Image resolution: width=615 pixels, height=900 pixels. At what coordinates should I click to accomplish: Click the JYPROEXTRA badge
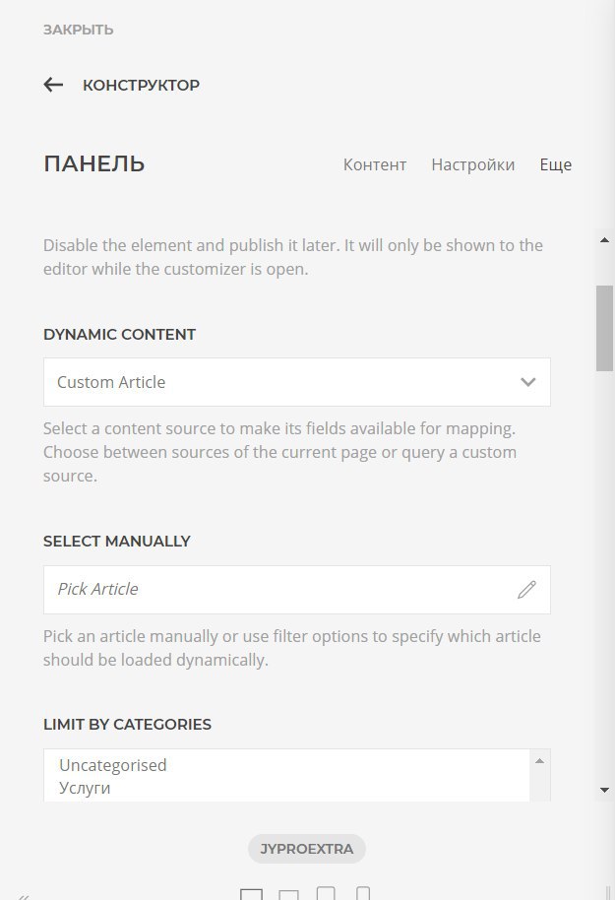[307, 849]
